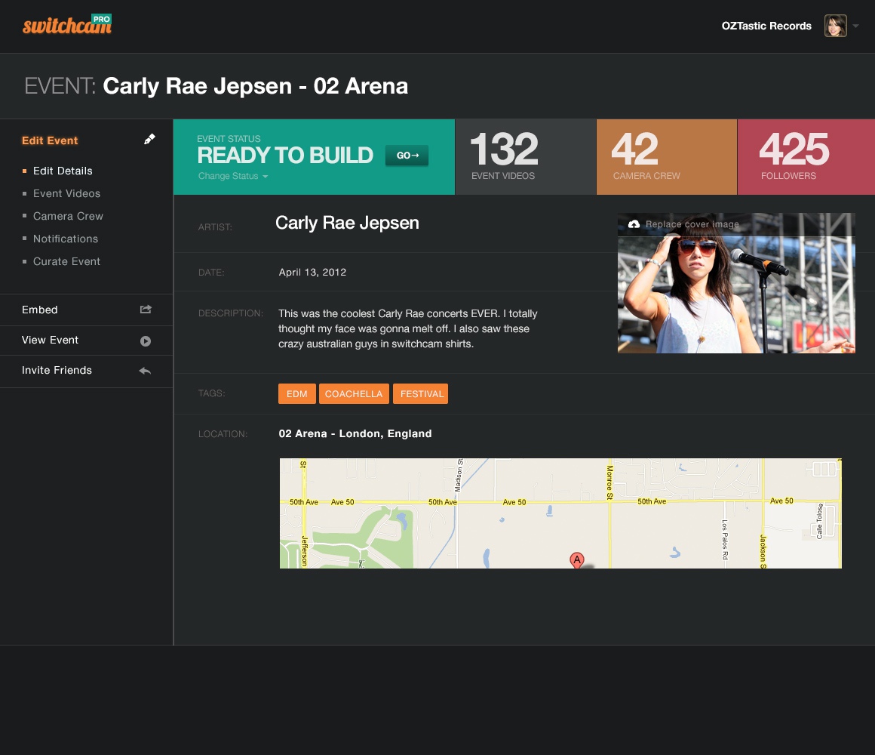Click the View Event play icon

click(x=146, y=341)
